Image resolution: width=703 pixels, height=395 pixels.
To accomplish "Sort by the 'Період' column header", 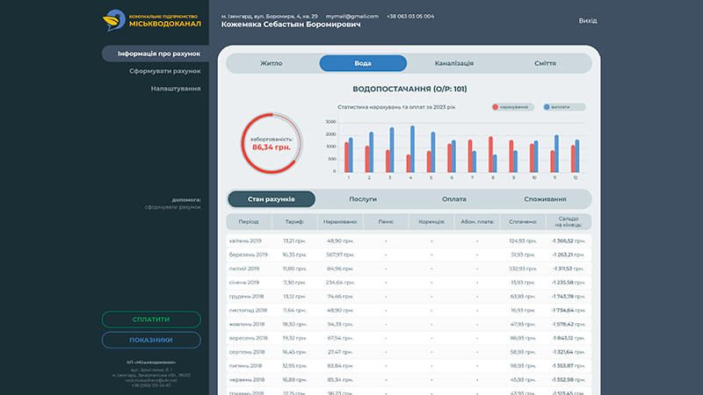I will 249,222.
